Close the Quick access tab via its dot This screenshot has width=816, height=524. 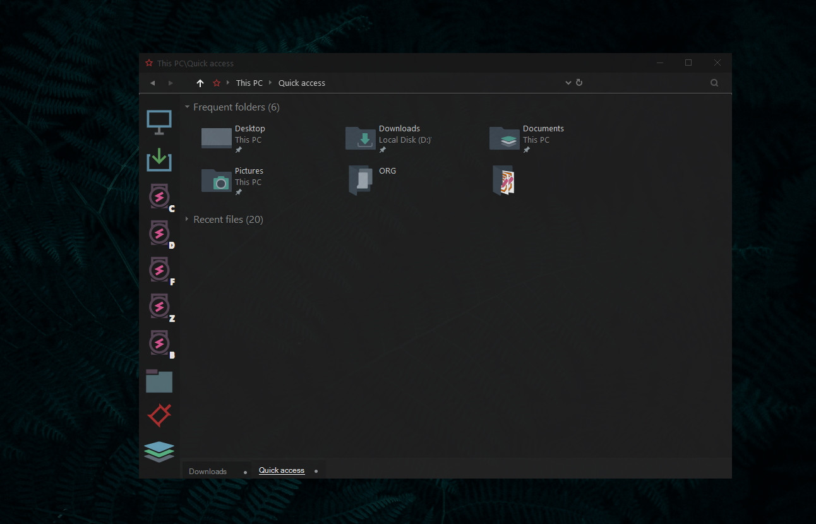[316, 471]
